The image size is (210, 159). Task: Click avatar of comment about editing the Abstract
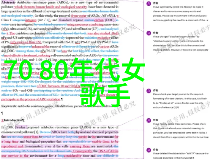click(148, 4)
